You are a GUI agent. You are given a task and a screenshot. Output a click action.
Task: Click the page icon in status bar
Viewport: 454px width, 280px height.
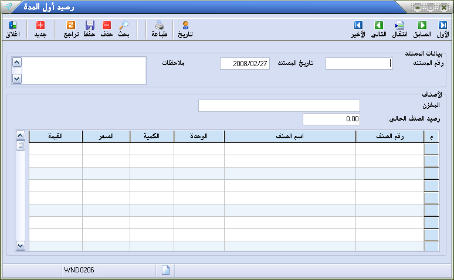(165, 270)
